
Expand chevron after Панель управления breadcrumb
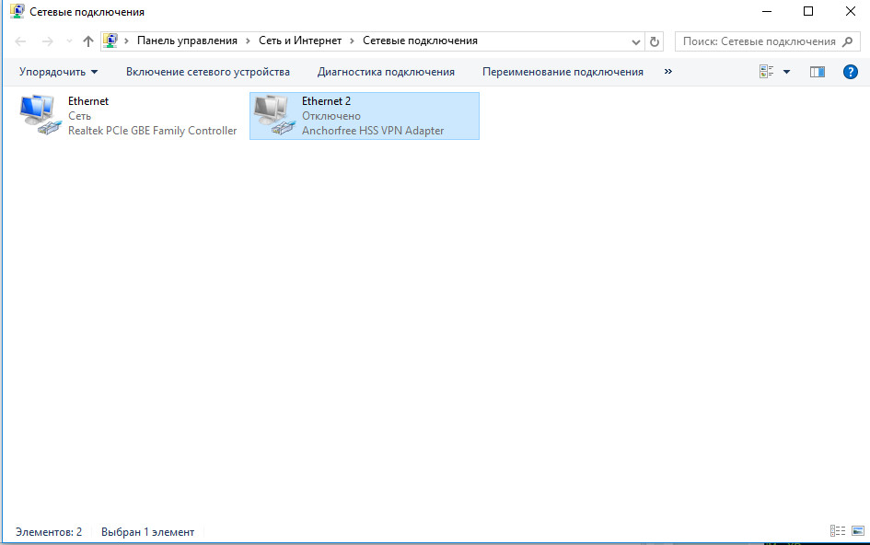click(248, 41)
